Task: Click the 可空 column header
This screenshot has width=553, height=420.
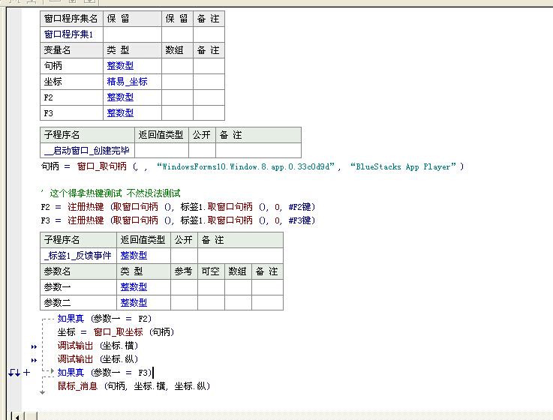Action: tap(211, 271)
